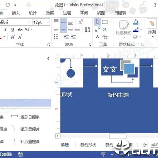This screenshot has height=158, width=158.
Task: Toggle Center paragraph alignment
Action: pyautogui.click(x=63, y=29)
